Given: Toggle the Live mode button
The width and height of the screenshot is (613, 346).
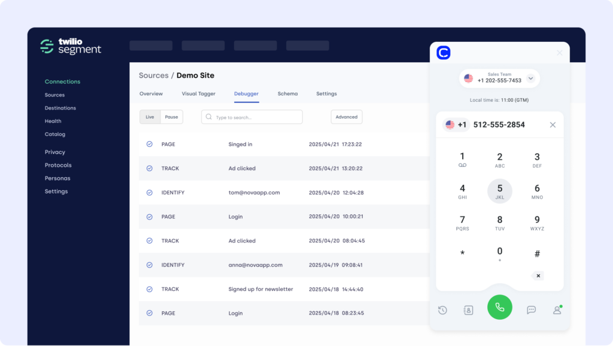Looking at the screenshot, I should pos(150,117).
